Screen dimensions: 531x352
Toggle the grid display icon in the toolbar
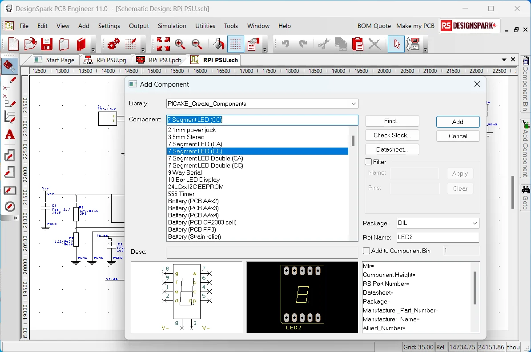pyautogui.click(x=235, y=44)
